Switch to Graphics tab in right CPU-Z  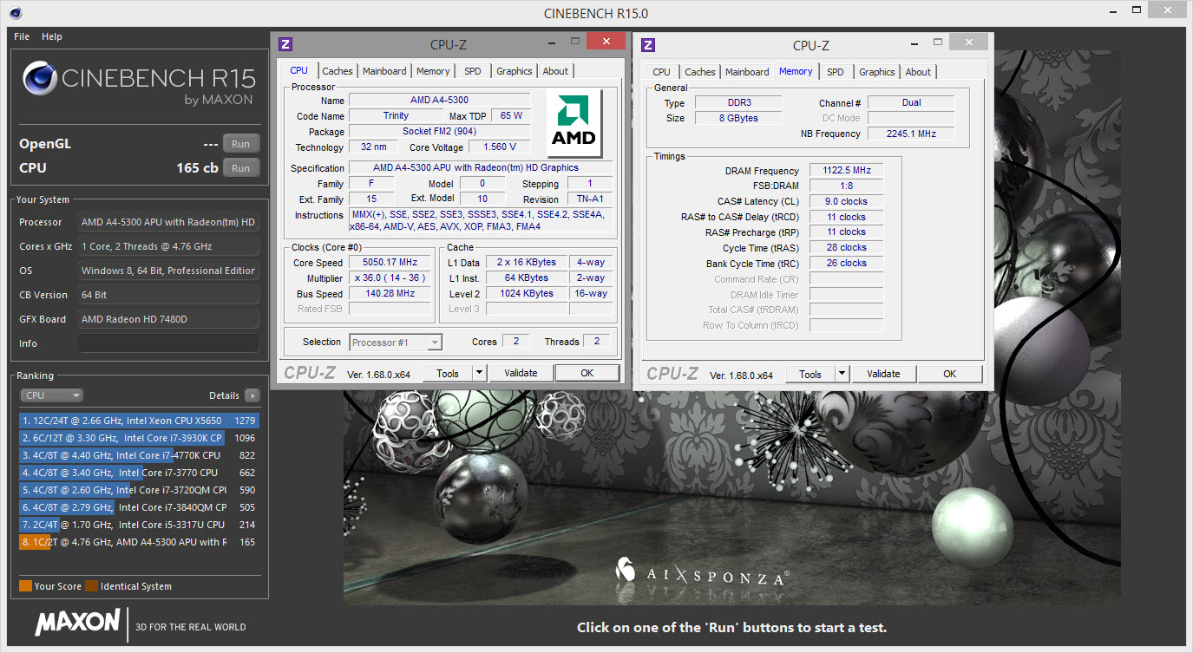tap(877, 72)
